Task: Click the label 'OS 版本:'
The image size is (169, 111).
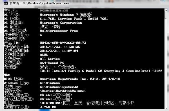Action: 12,19
